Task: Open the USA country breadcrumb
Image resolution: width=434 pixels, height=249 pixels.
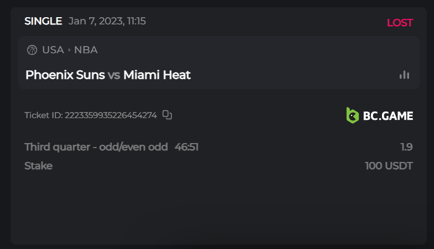Action: click(53, 50)
